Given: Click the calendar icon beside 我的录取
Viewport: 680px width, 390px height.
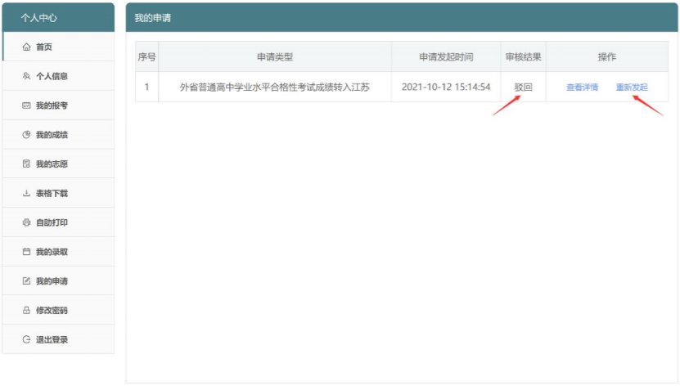Looking at the screenshot, I should (x=26, y=252).
